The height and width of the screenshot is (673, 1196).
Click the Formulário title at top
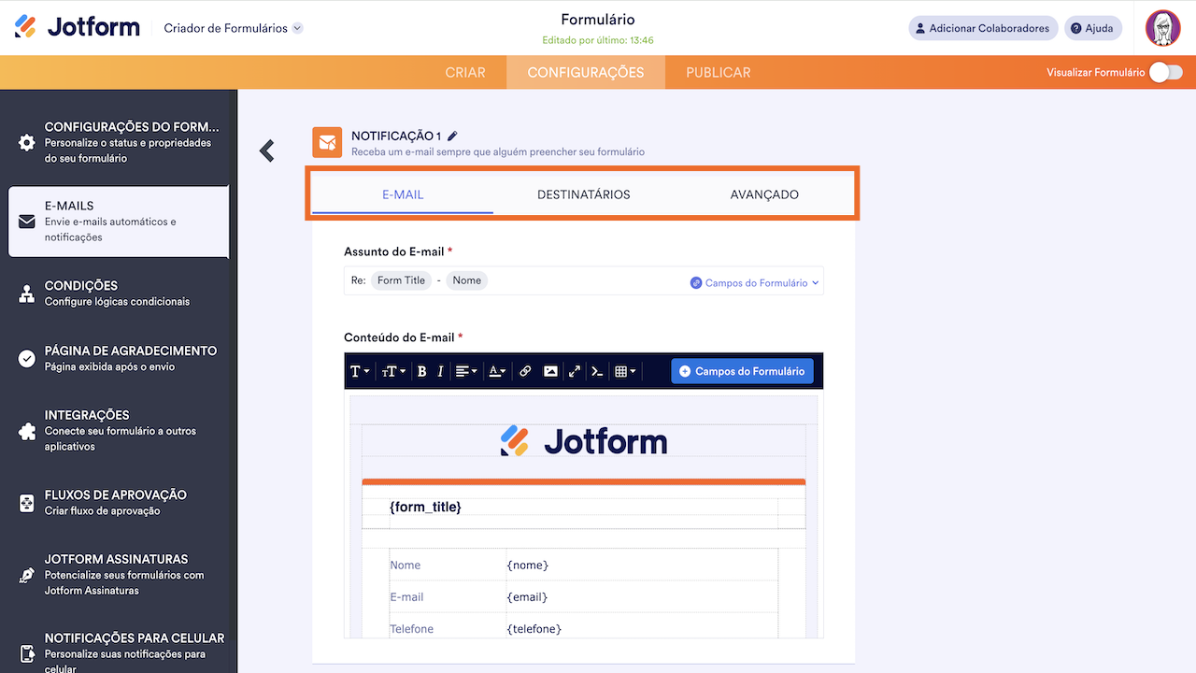pyautogui.click(x=598, y=20)
